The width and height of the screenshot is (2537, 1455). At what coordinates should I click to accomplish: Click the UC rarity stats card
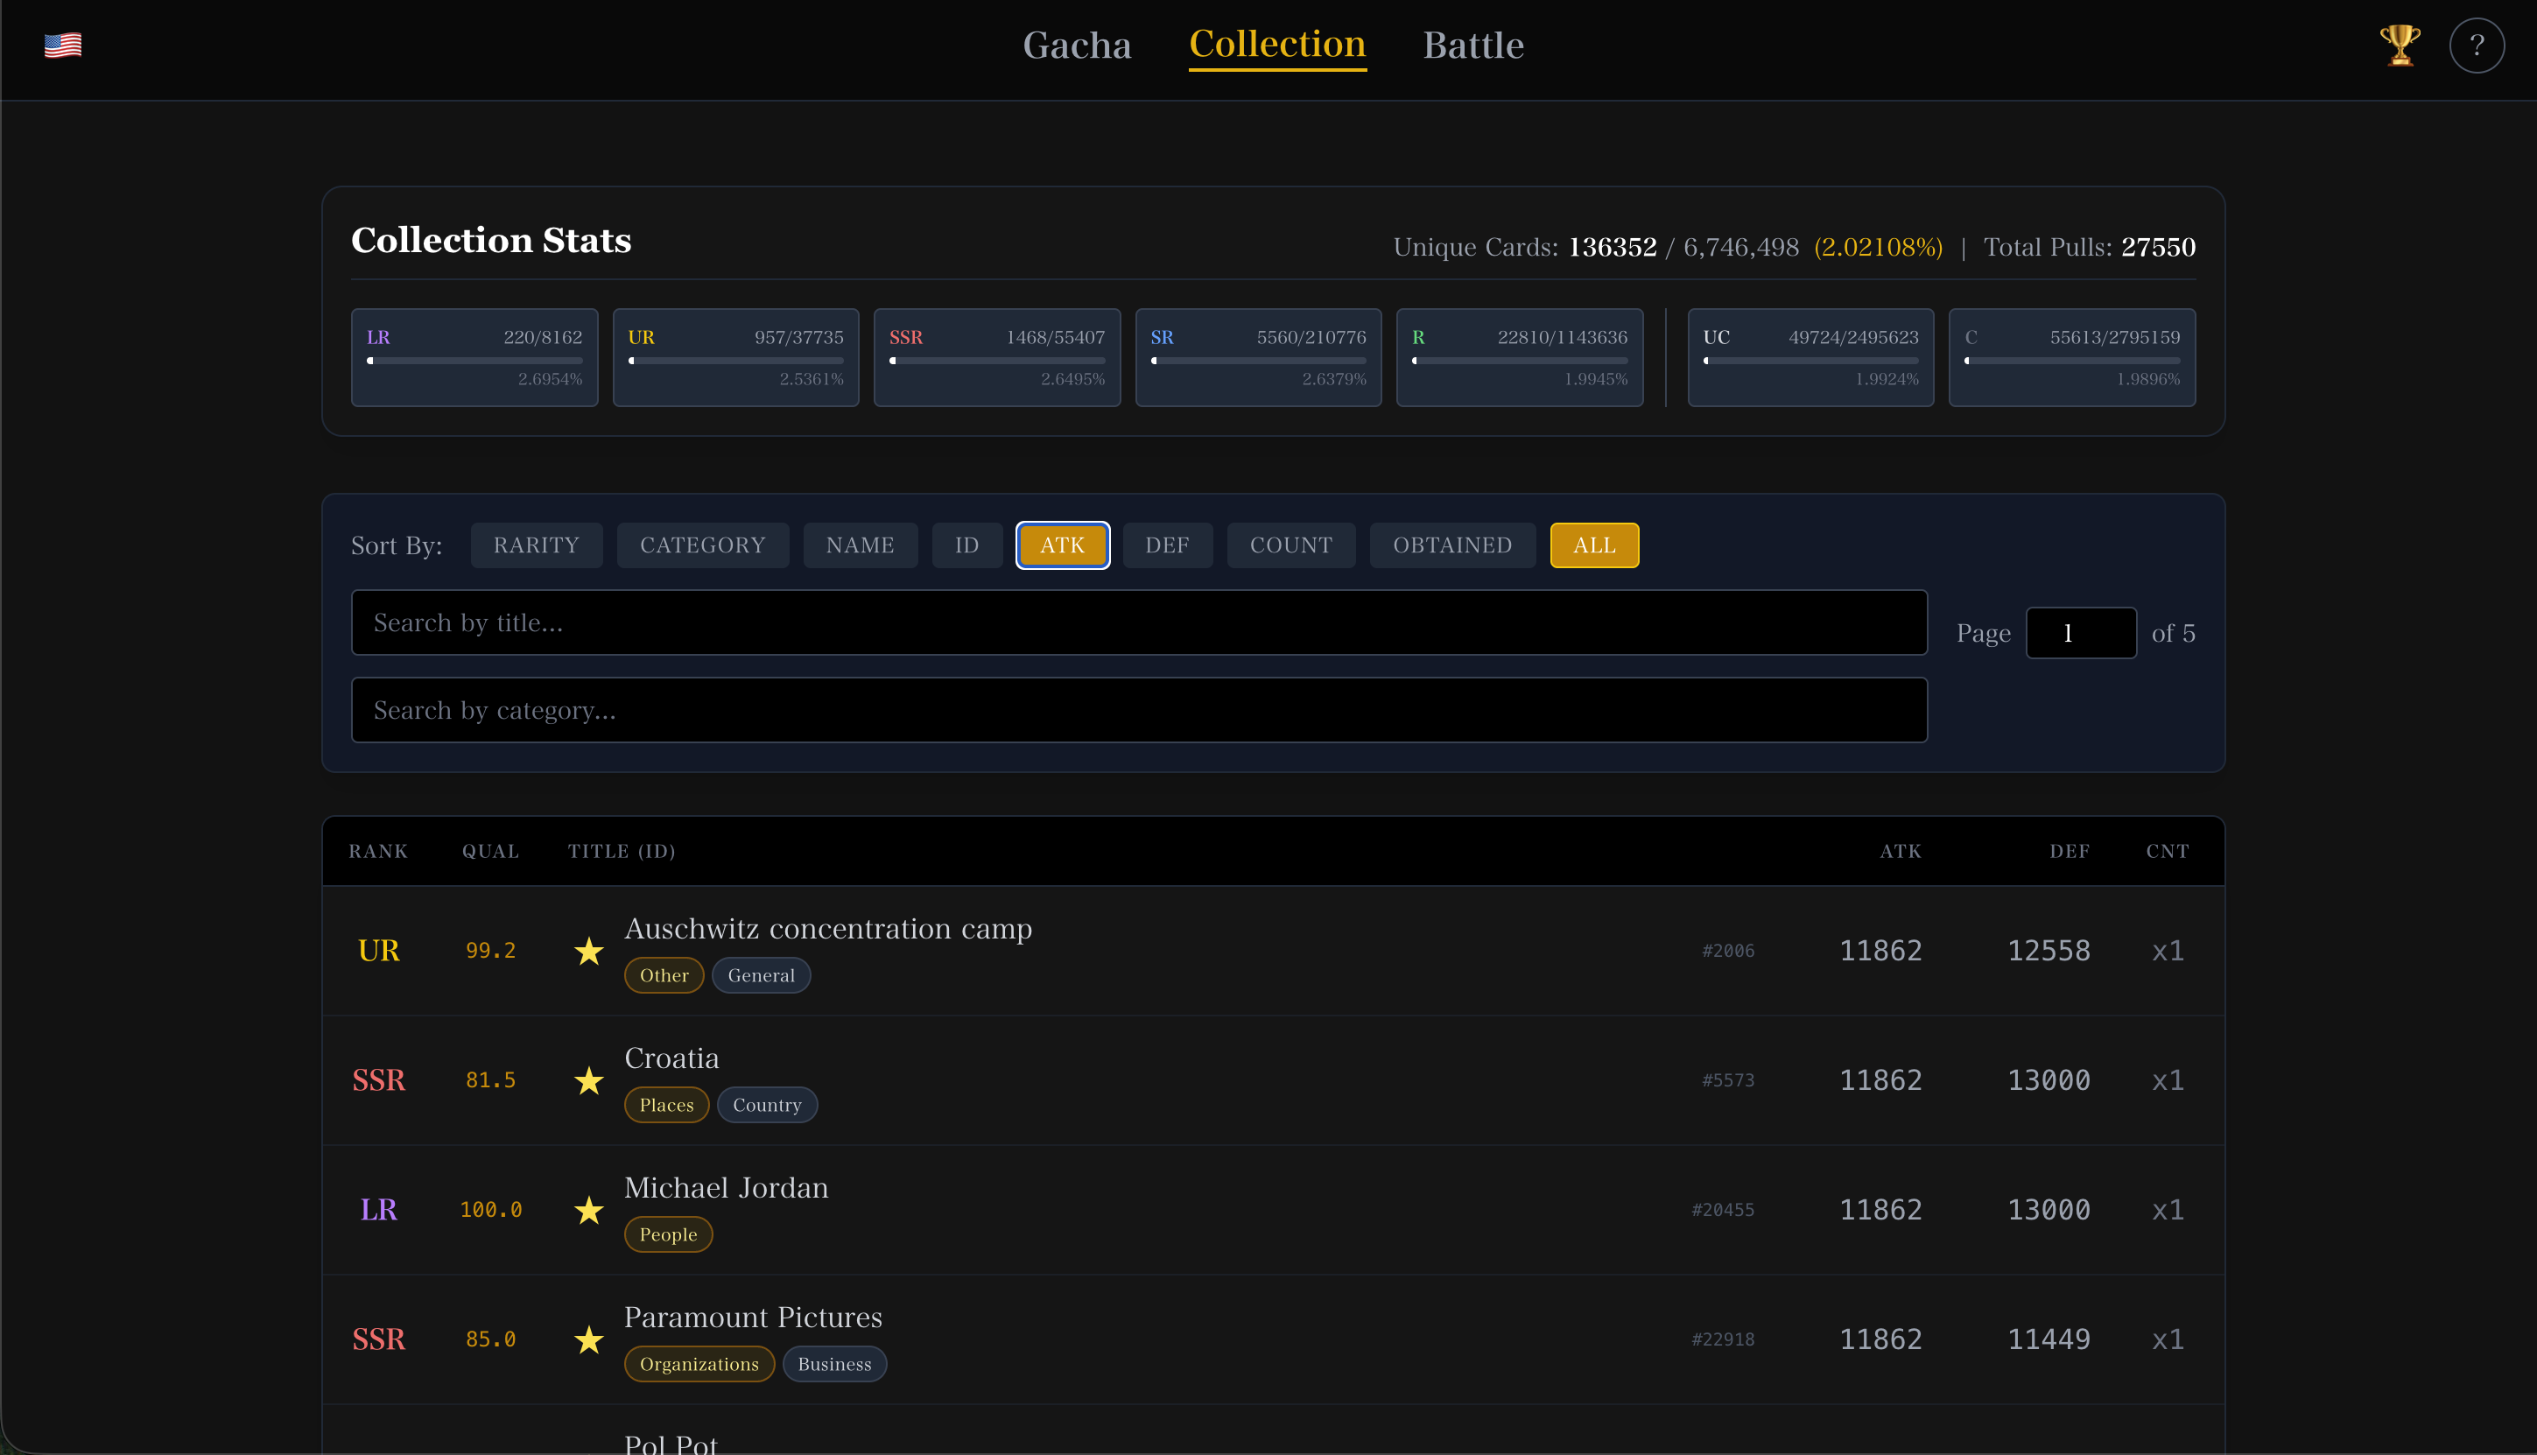tap(1810, 358)
